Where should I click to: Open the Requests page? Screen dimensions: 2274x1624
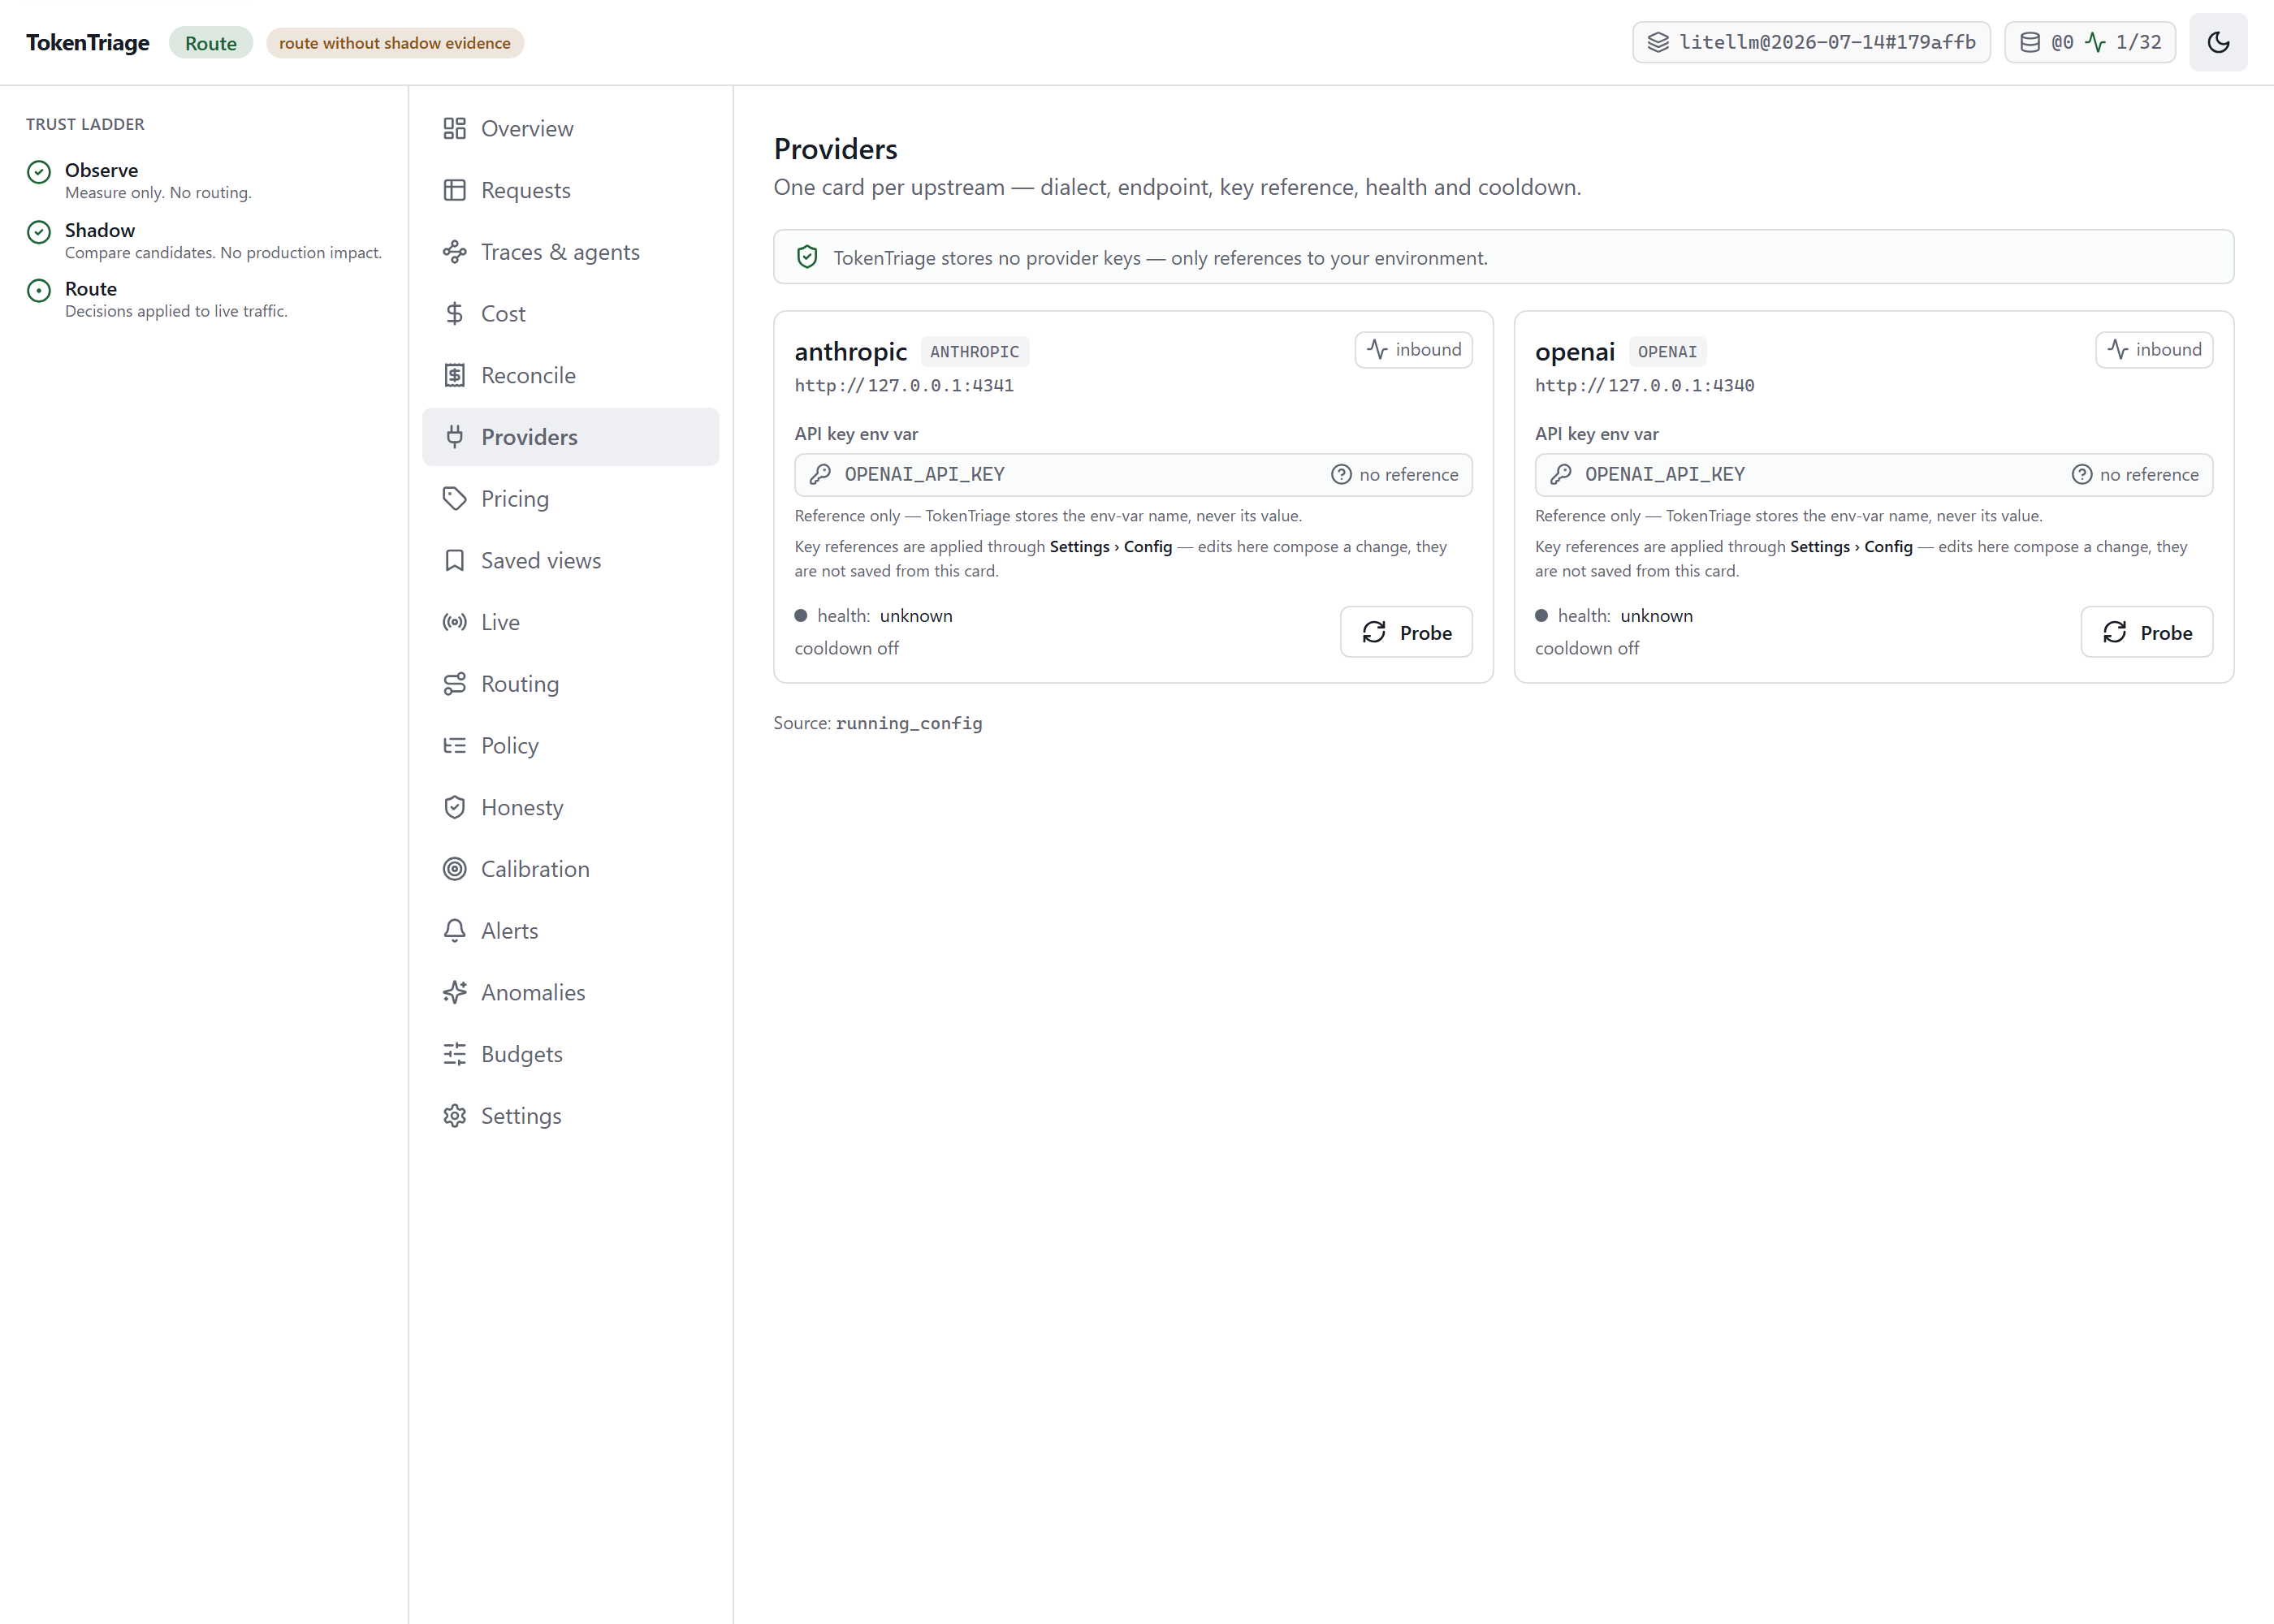pyautogui.click(x=570, y=190)
